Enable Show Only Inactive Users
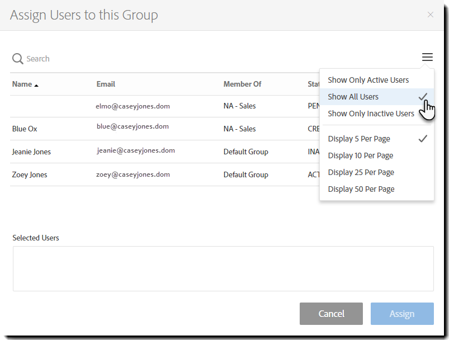The height and width of the screenshot is (340, 449). [371, 113]
